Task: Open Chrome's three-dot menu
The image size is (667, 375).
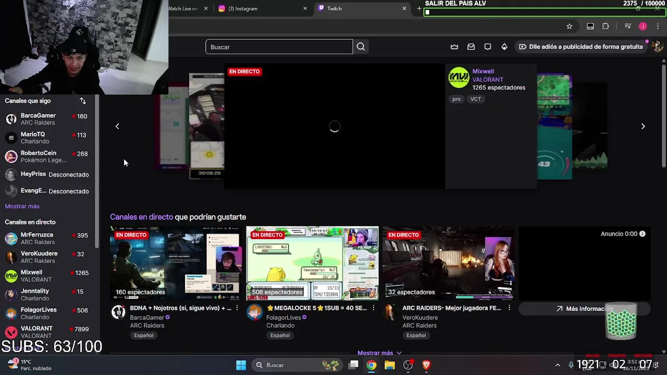Action: click(658, 26)
